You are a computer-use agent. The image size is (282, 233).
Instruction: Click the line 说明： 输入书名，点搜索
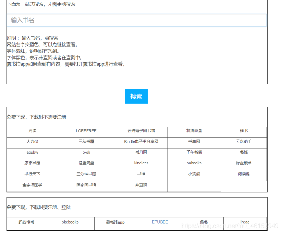[33, 38]
